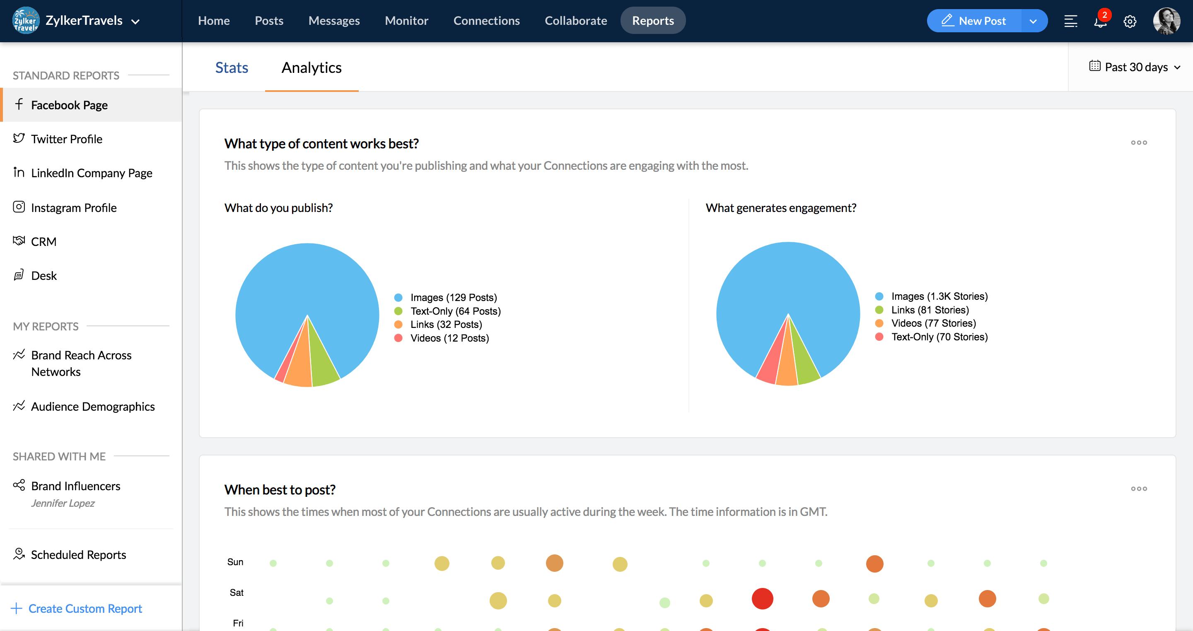Click the rightmost orange Sunday activity dot

[x=874, y=564]
